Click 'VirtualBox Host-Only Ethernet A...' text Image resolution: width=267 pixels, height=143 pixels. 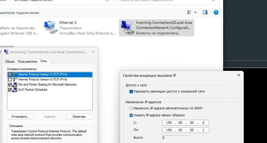[x=87, y=33]
